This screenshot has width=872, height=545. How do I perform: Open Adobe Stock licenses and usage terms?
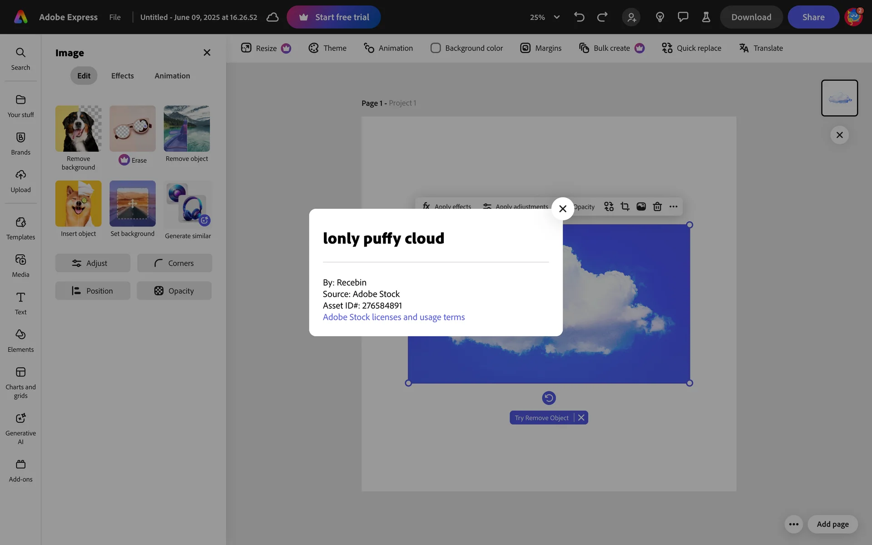pyautogui.click(x=393, y=317)
